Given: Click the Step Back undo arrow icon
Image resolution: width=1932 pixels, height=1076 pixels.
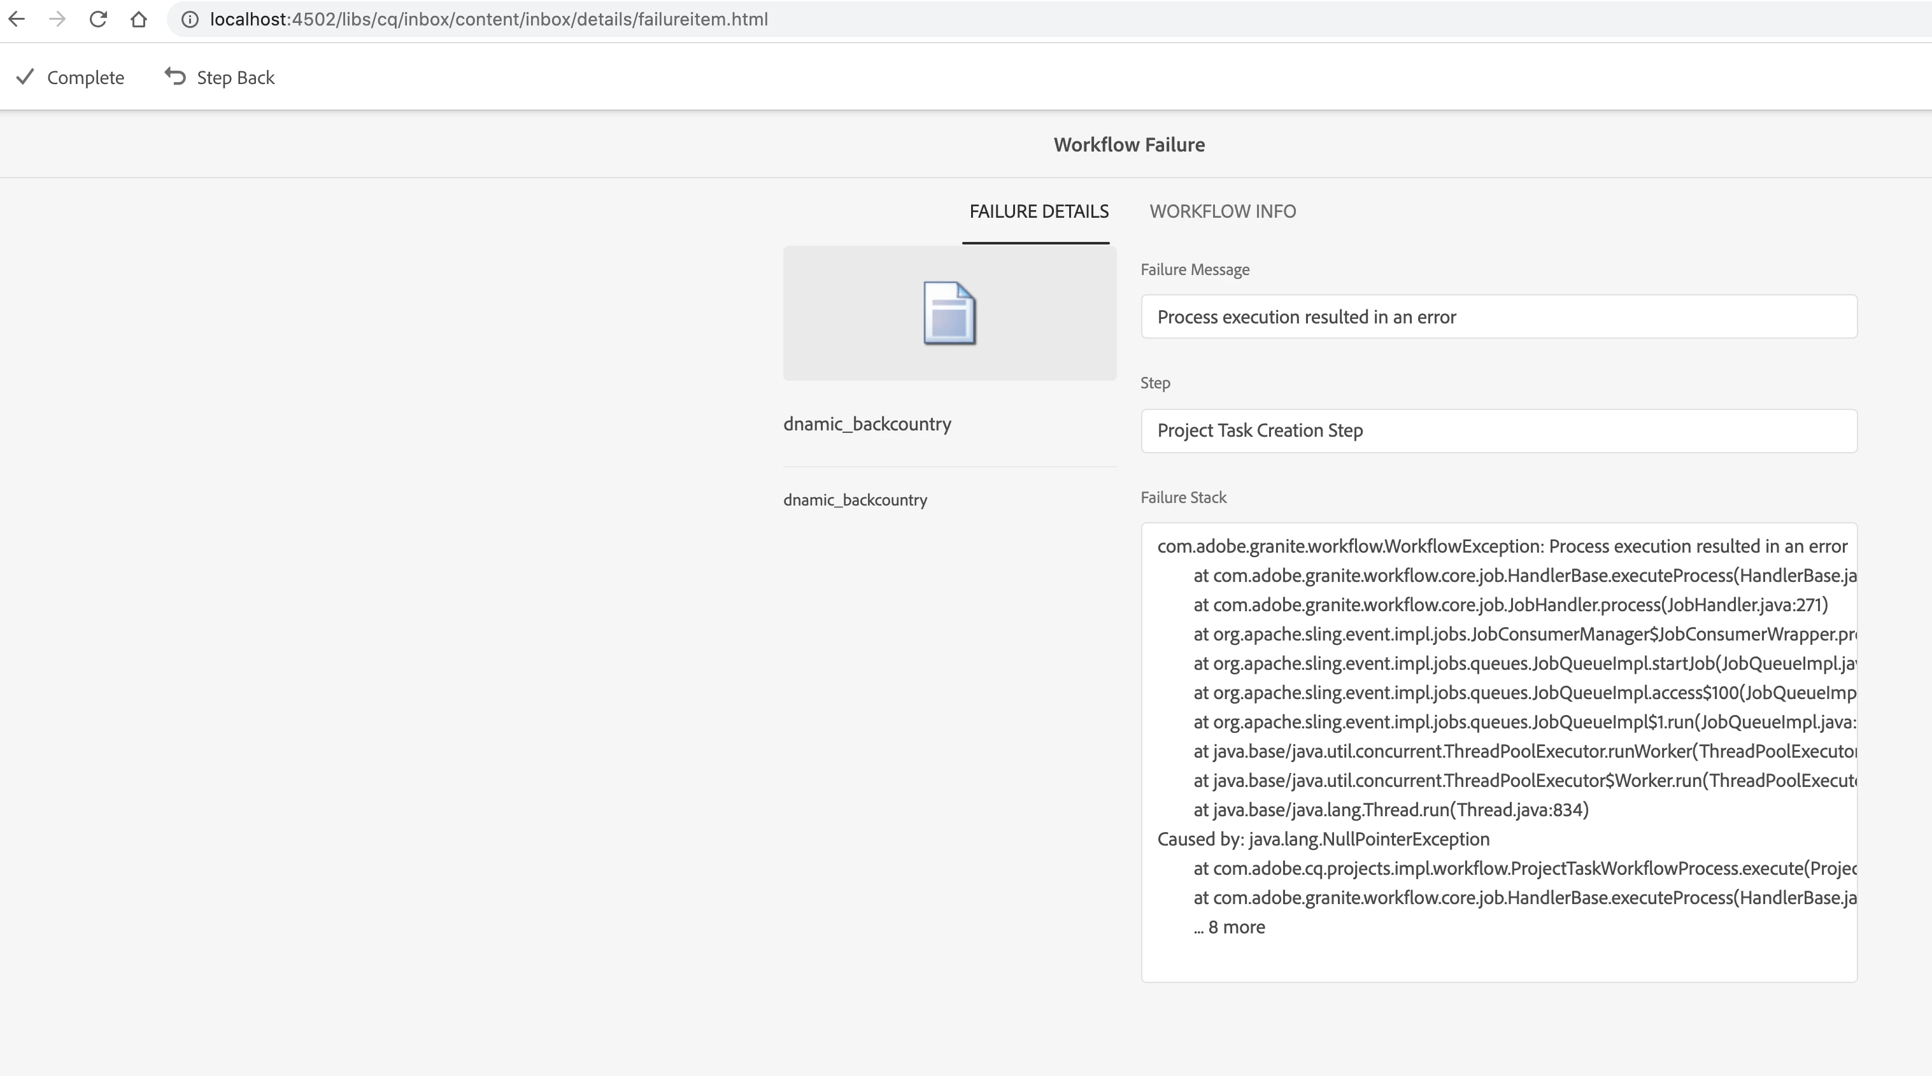Looking at the screenshot, I should 176,76.
